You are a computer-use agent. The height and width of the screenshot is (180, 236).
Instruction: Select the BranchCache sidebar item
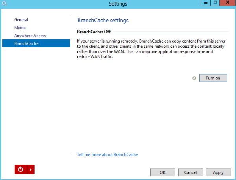(36, 43)
